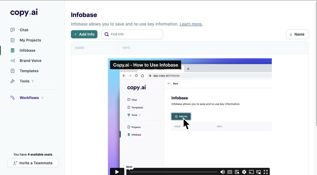Focus the Find info search field
The width and height of the screenshot is (317, 175).
click(132, 34)
